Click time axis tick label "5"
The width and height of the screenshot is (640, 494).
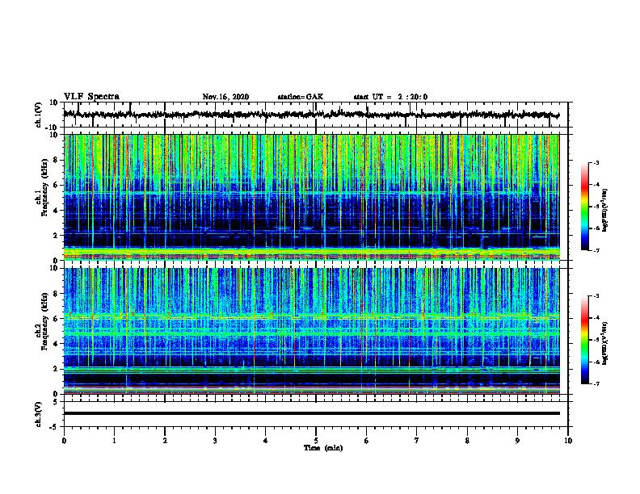(316, 441)
